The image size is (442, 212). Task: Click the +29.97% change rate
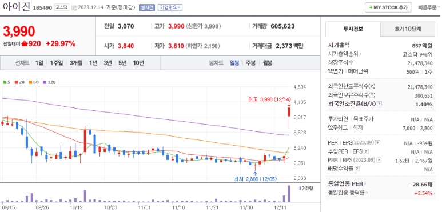tap(61, 43)
